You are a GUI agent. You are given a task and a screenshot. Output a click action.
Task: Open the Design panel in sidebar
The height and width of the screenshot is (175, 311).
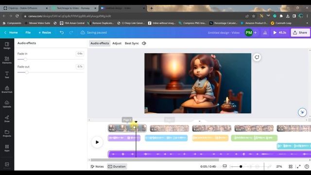(7, 45)
